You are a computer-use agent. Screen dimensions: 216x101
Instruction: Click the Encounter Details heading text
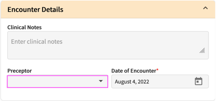click(x=35, y=10)
